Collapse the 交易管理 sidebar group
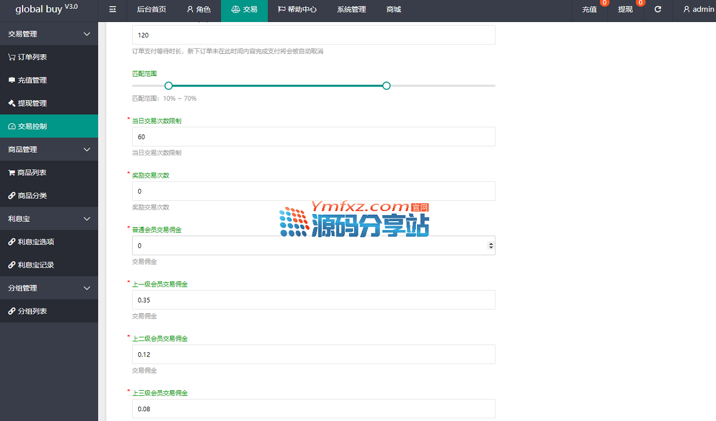Image resolution: width=716 pixels, height=421 pixels. tap(86, 34)
